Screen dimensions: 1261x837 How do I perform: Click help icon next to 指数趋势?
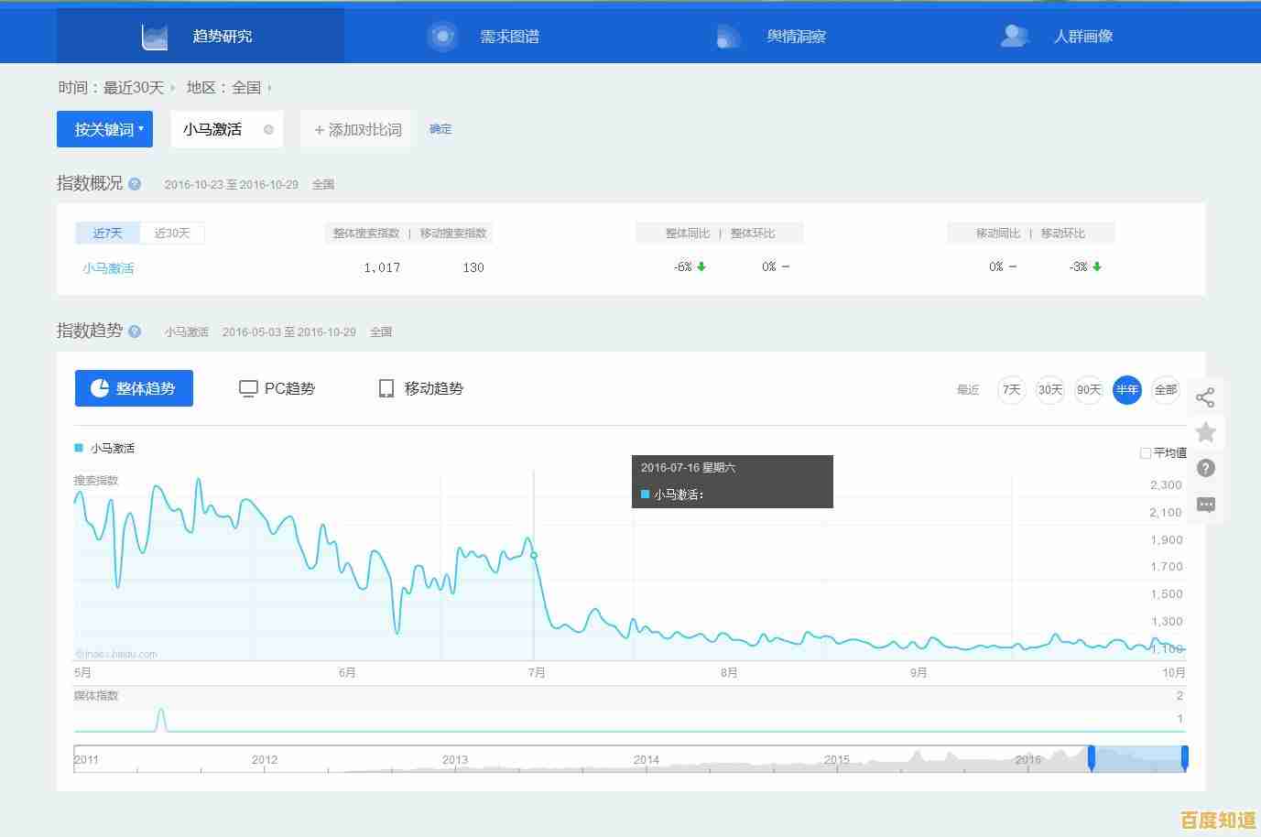135,332
